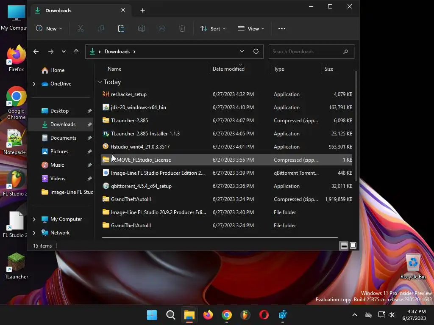Open the See more ellipsis menu

pos(282,28)
